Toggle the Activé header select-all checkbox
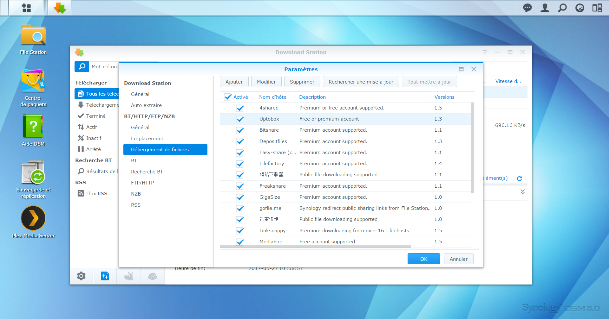 pyautogui.click(x=228, y=97)
